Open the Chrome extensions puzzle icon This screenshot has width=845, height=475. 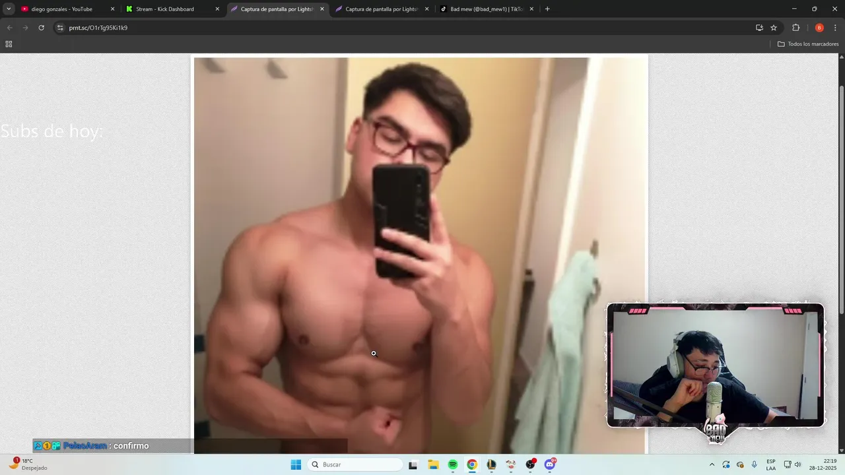795,28
